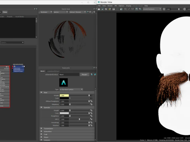Click the black Base Color swatch
This screenshot has width=190, height=142.
point(64,98)
